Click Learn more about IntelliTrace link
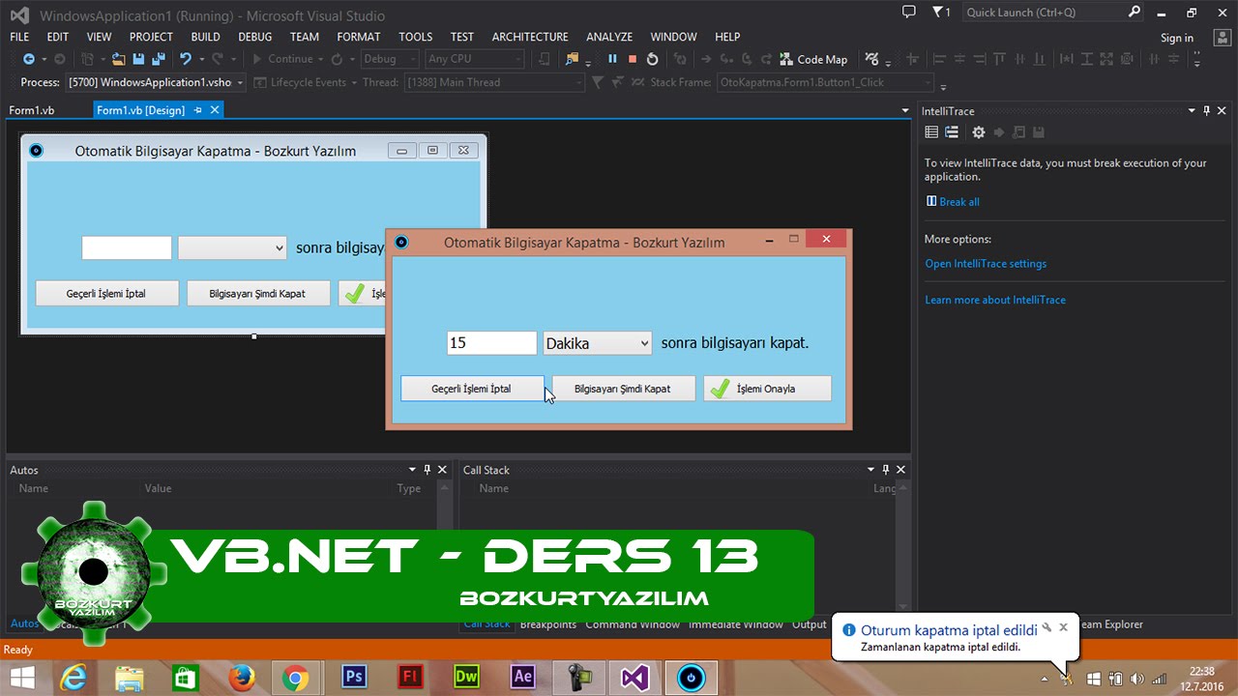The height and width of the screenshot is (696, 1238). click(995, 300)
